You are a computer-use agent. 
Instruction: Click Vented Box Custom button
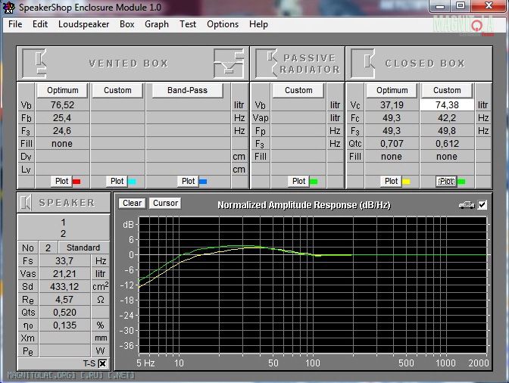coord(117,91)
